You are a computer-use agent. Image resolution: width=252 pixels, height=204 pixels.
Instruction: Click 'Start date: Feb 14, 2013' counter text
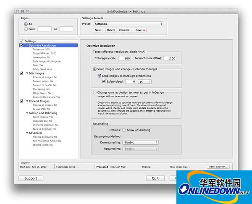pos(33,167)
